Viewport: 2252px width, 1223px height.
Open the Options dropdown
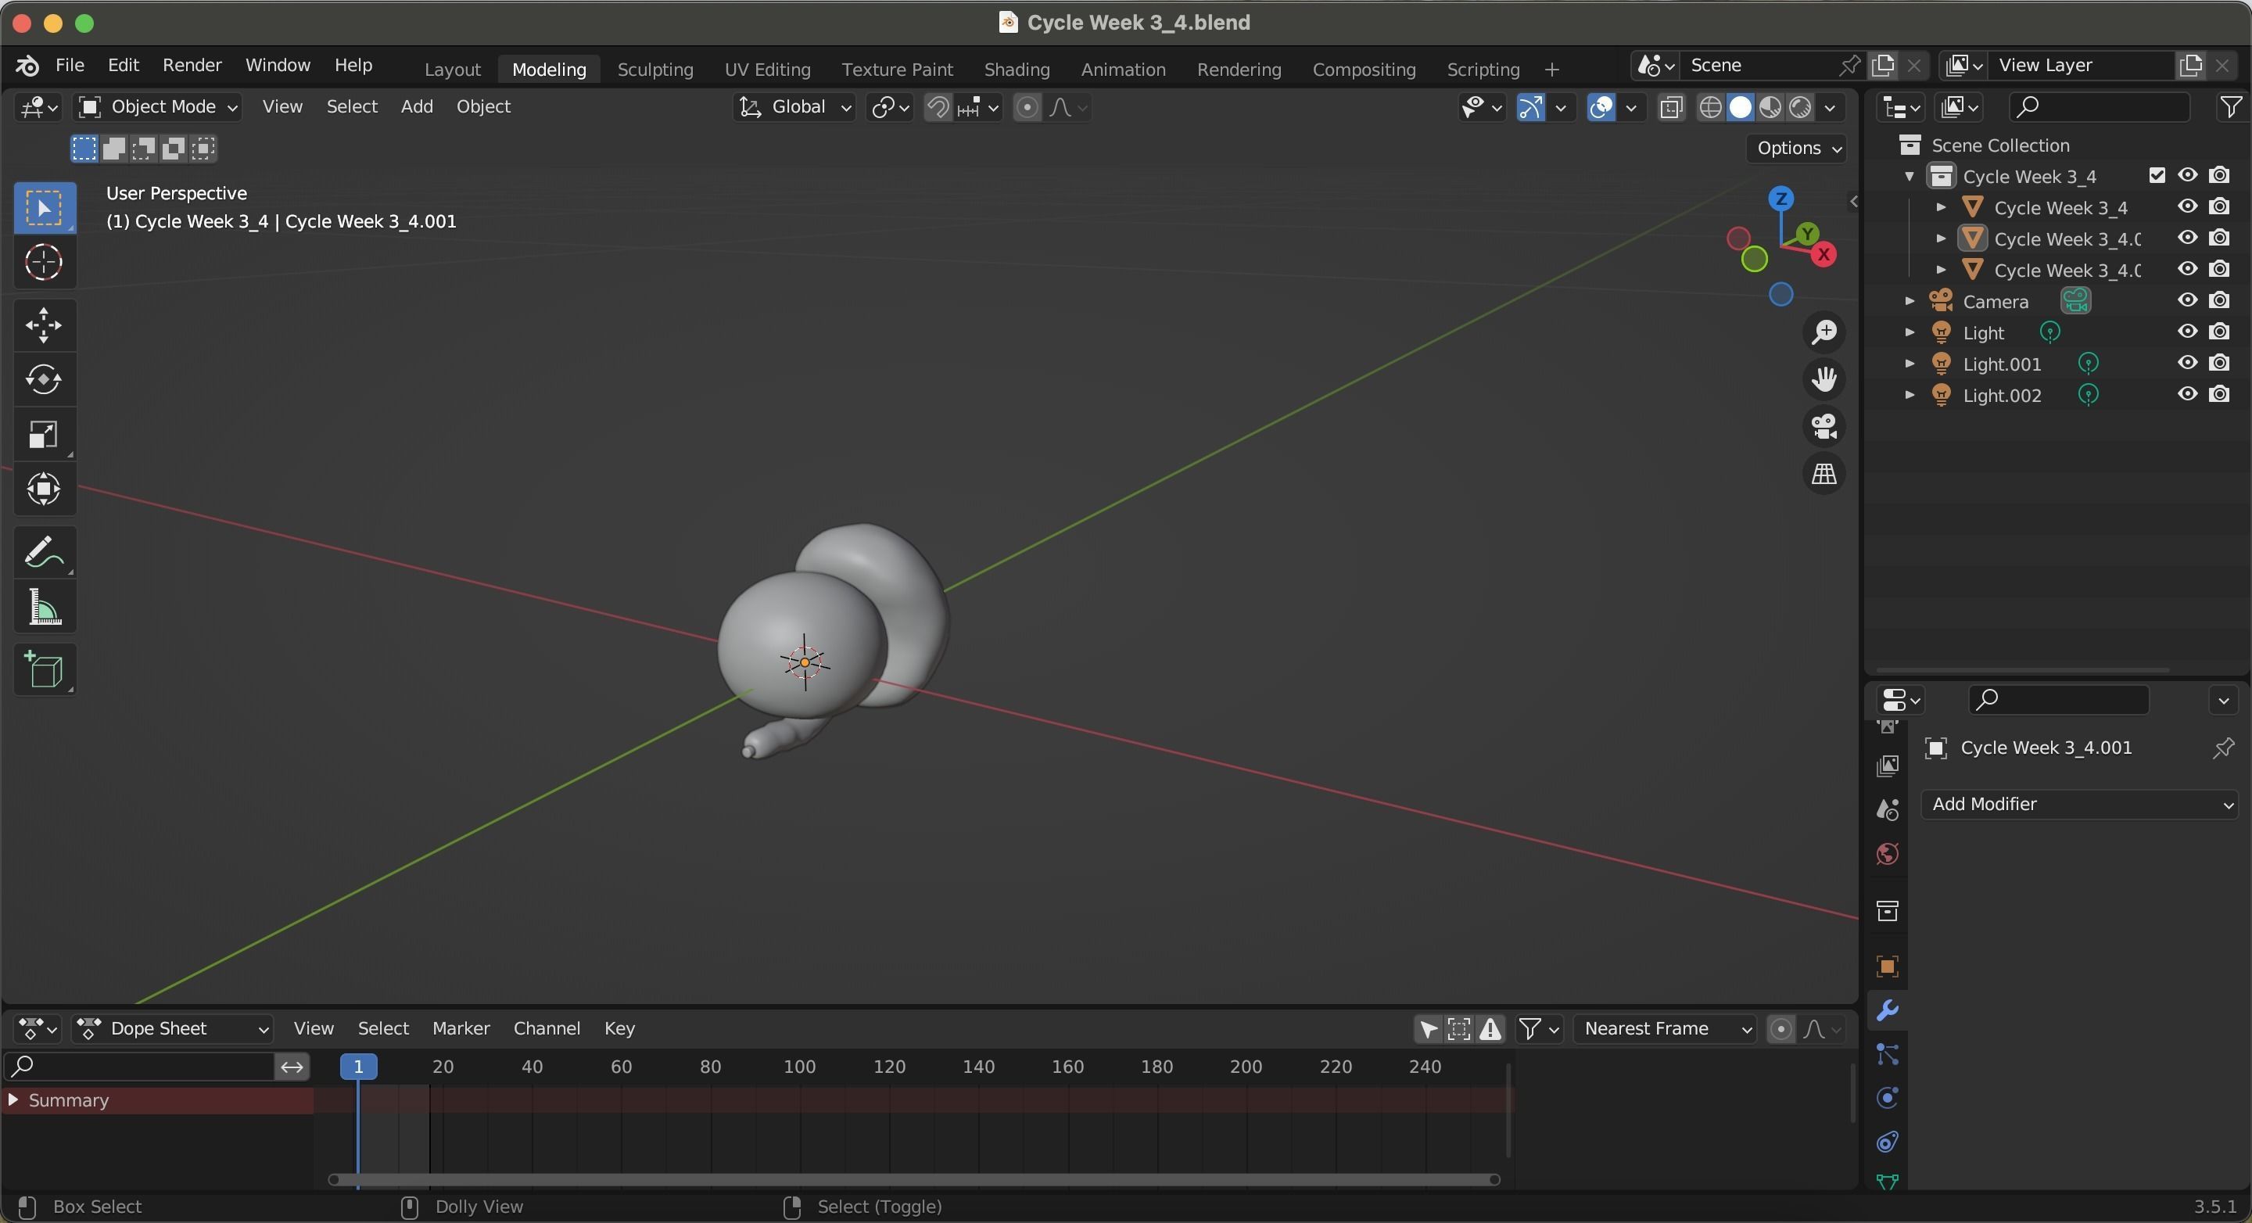coord(1797,148)
